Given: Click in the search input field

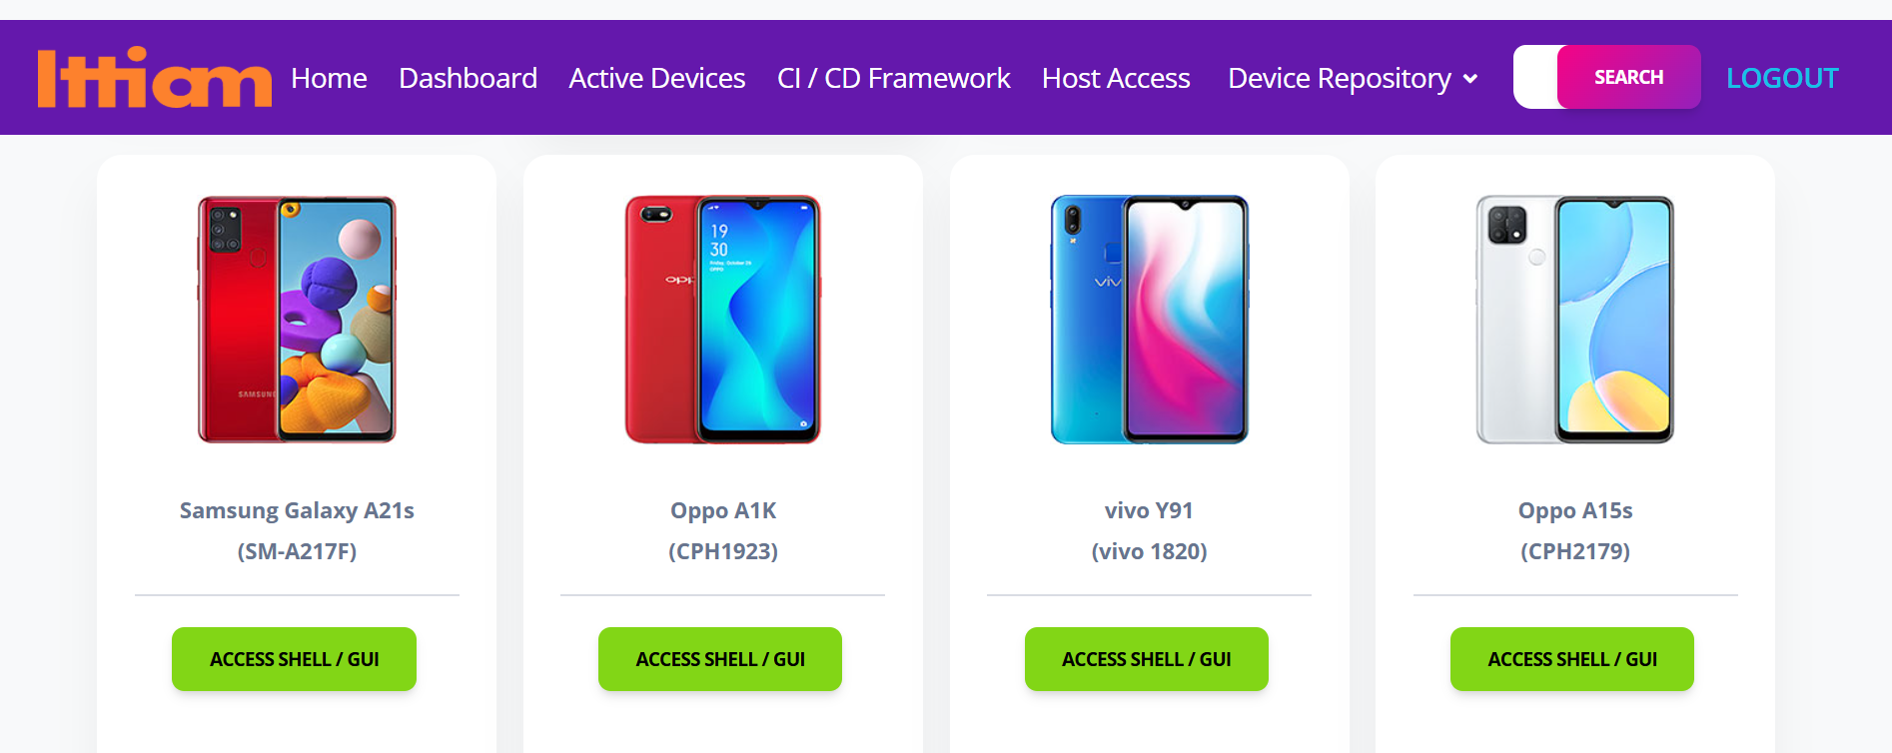Looking at the screenshot, I should click(1535, 77).
